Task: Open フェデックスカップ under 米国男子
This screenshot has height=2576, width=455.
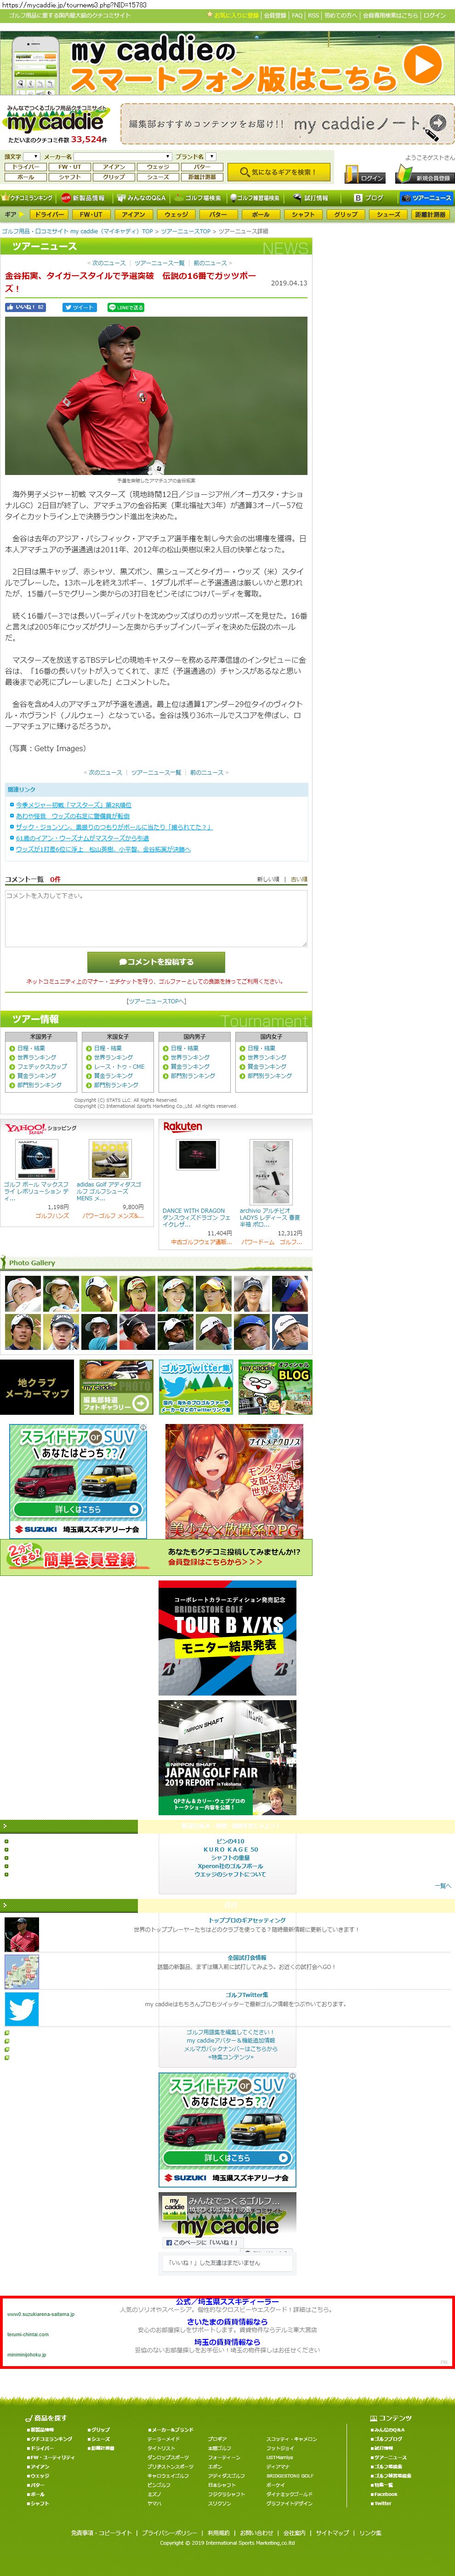Action: click(x=42, y=1066)
